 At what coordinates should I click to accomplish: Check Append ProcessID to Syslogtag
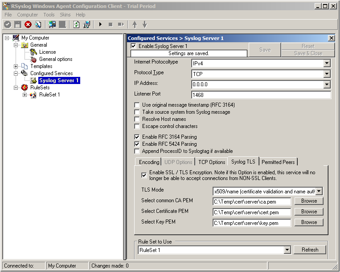coord(137,151)
